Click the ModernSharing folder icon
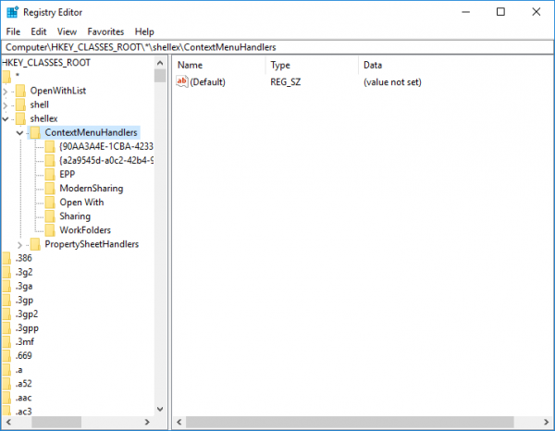 pyautogui.click(x=50, y=189)
